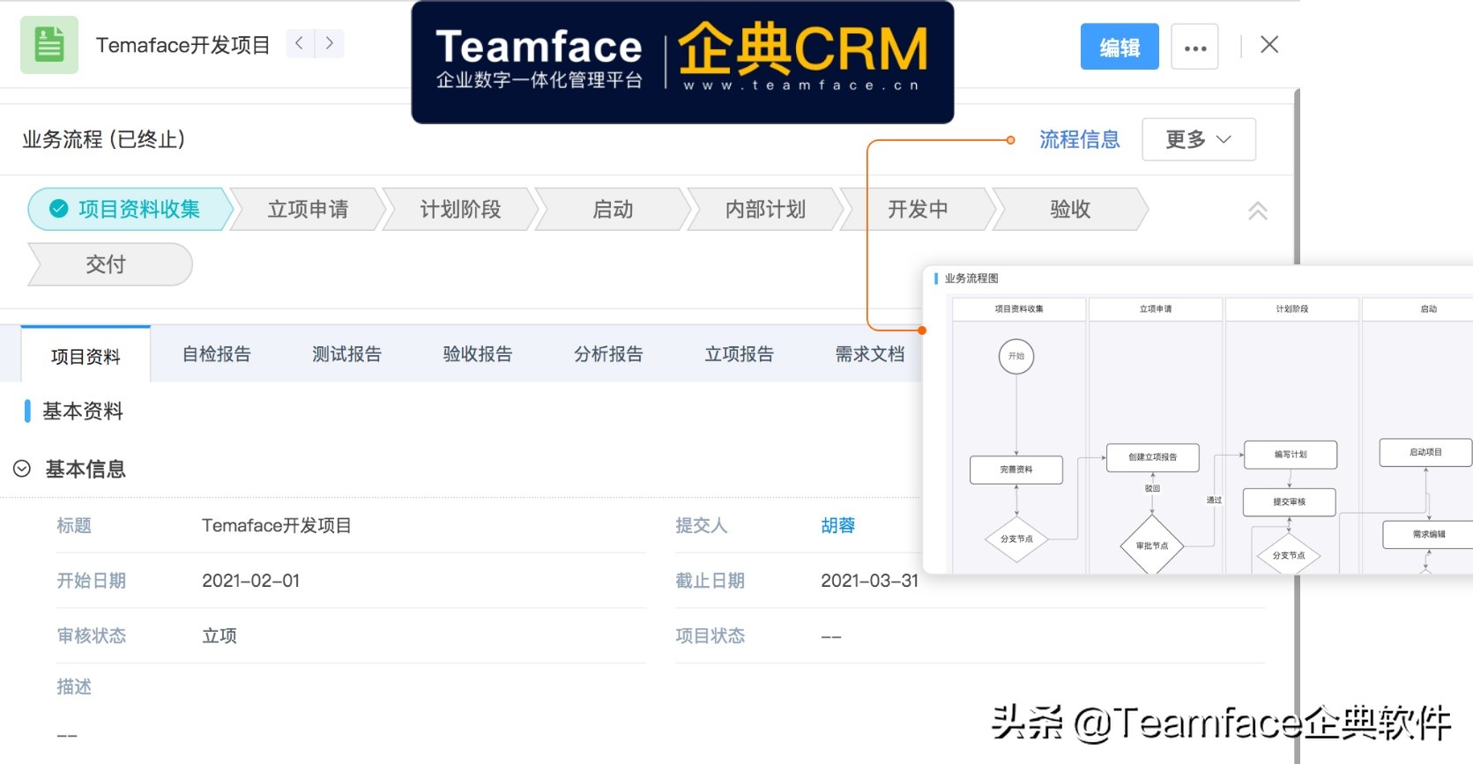Click the 需求编辑 flowchart node
This screenshot has width=1473, height=764.
click(1428, 535)
